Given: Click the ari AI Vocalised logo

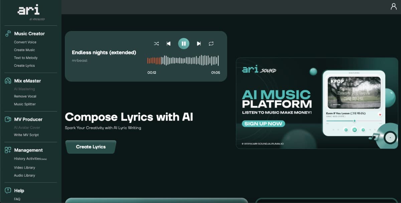Looking at the screenshot, I should [31, 12].
